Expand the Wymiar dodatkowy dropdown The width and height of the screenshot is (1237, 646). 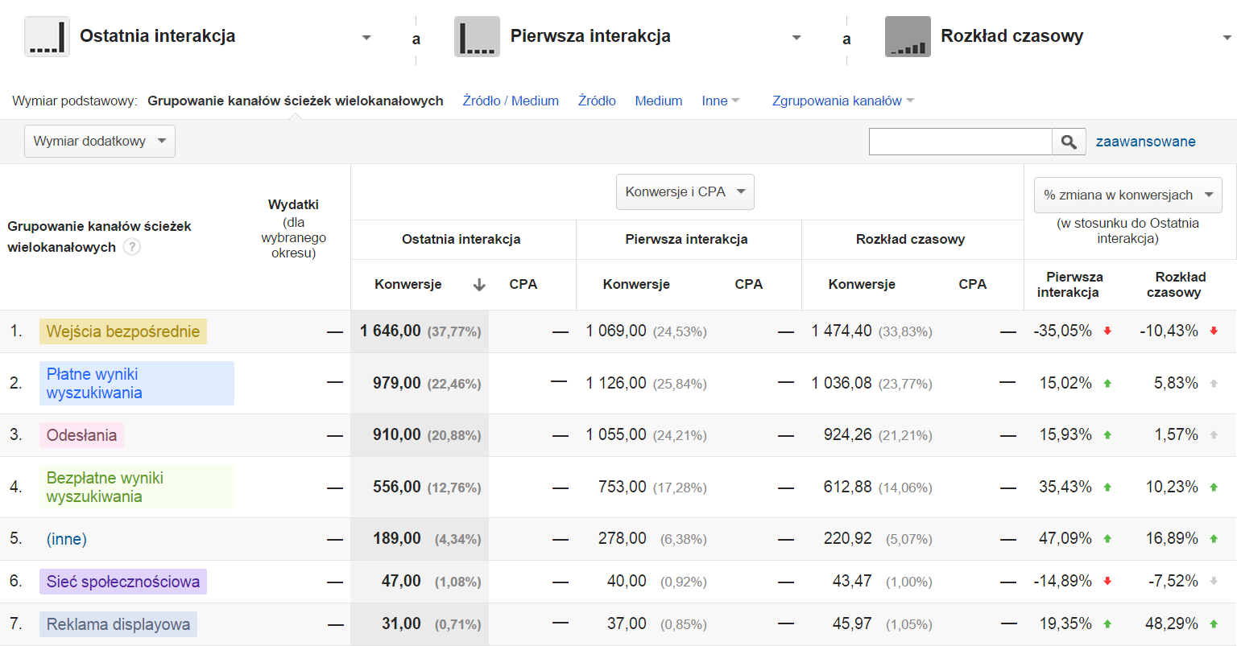pos(100,142)
